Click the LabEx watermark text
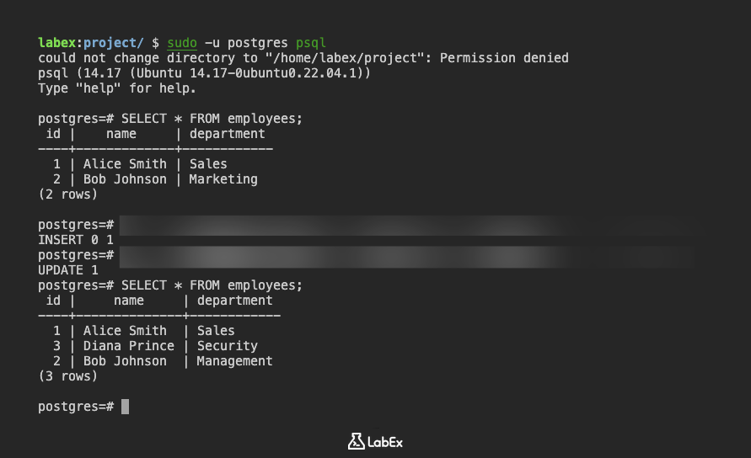The width and height of the screenshot is (751, 458). click(385, 441)
